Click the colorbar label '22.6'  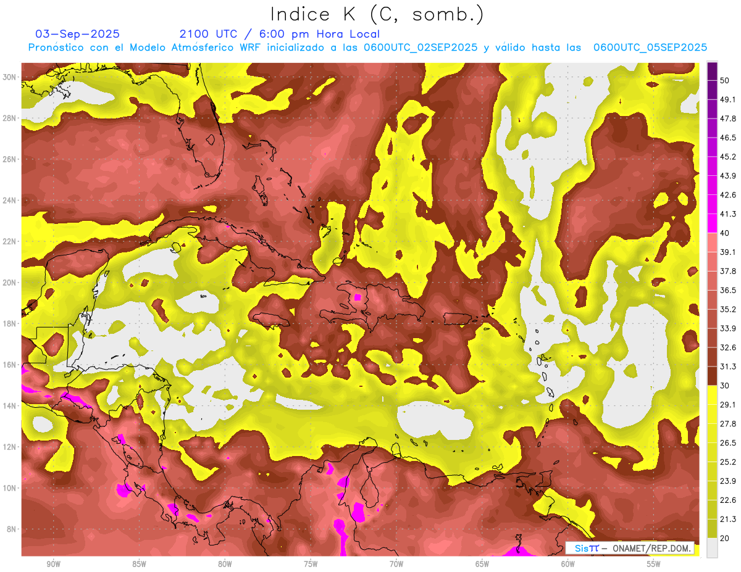click(727, 500)
